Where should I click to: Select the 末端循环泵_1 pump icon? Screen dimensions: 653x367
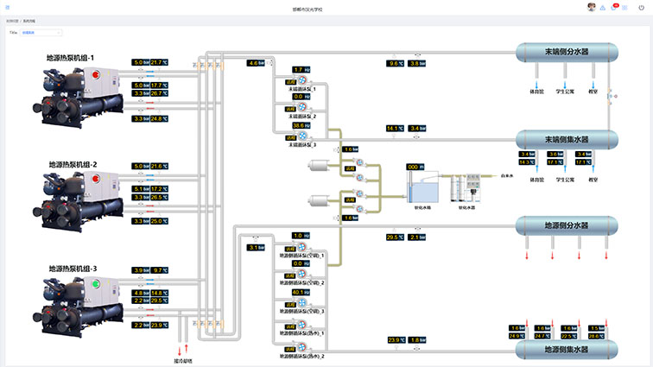[x=302, y=81]
